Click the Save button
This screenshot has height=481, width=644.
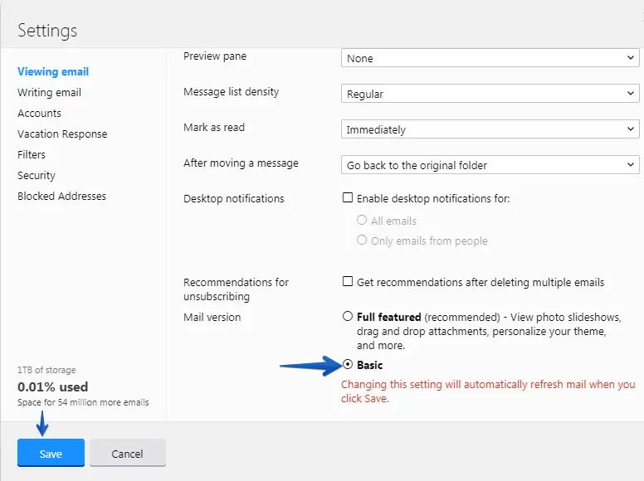pyautogui.click(x=51, y=454)
